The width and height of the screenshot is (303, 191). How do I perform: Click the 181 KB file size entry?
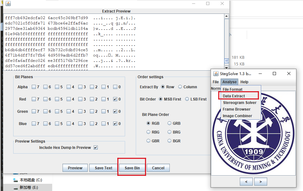(238, 57)
